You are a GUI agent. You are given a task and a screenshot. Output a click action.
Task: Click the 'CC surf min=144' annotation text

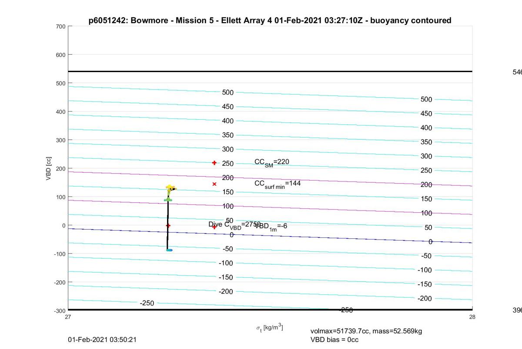[278, 184]
